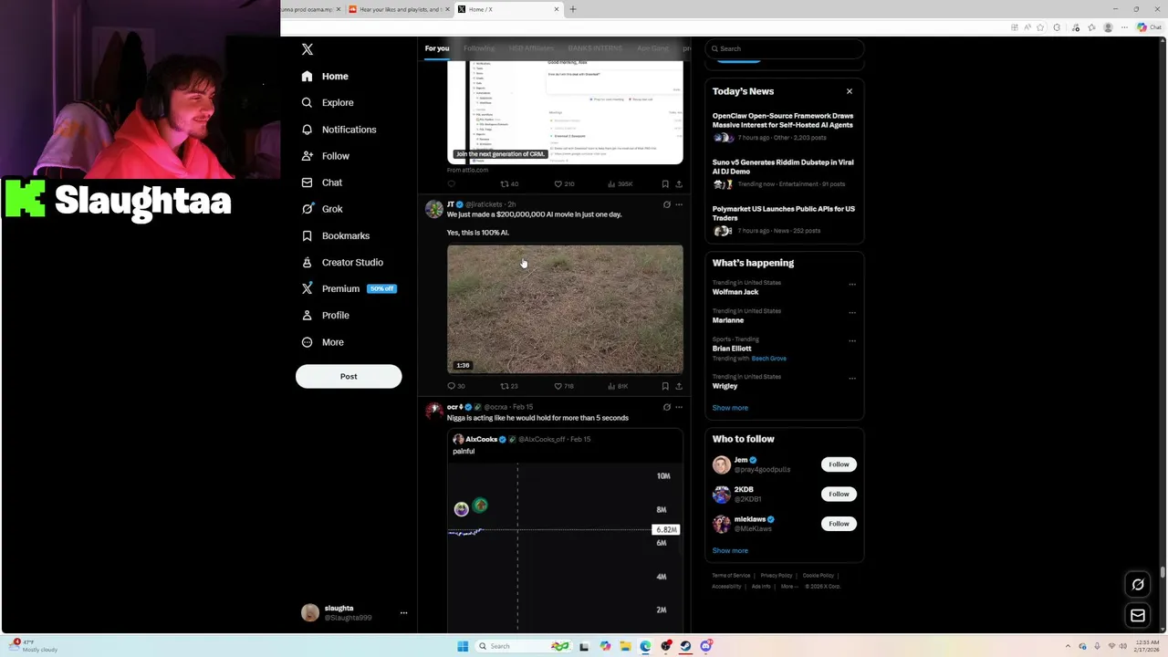Open the Bookmarks icon in the sidebar
1168x657 pixels.
pyautogui.click(x=308, y=235)
